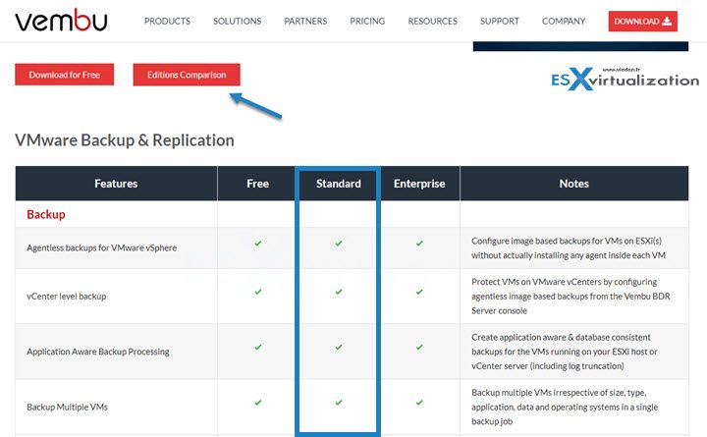
Task: Click Standard checkmark for vCenter level backup
Action: click(x=339, y=292)
